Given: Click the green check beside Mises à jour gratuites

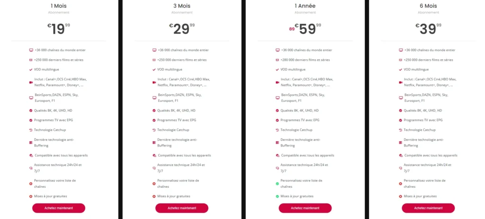Looking at the screenshot, I should [278, 196].
